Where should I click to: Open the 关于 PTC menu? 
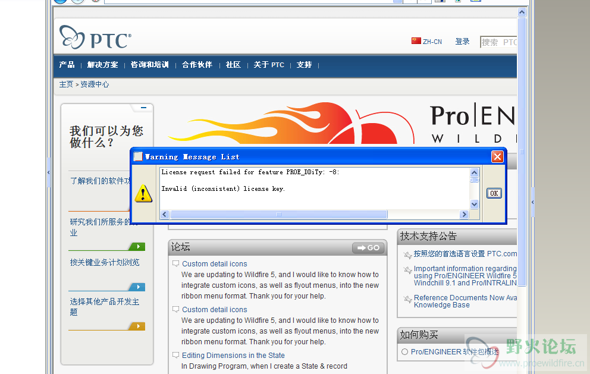269,65
